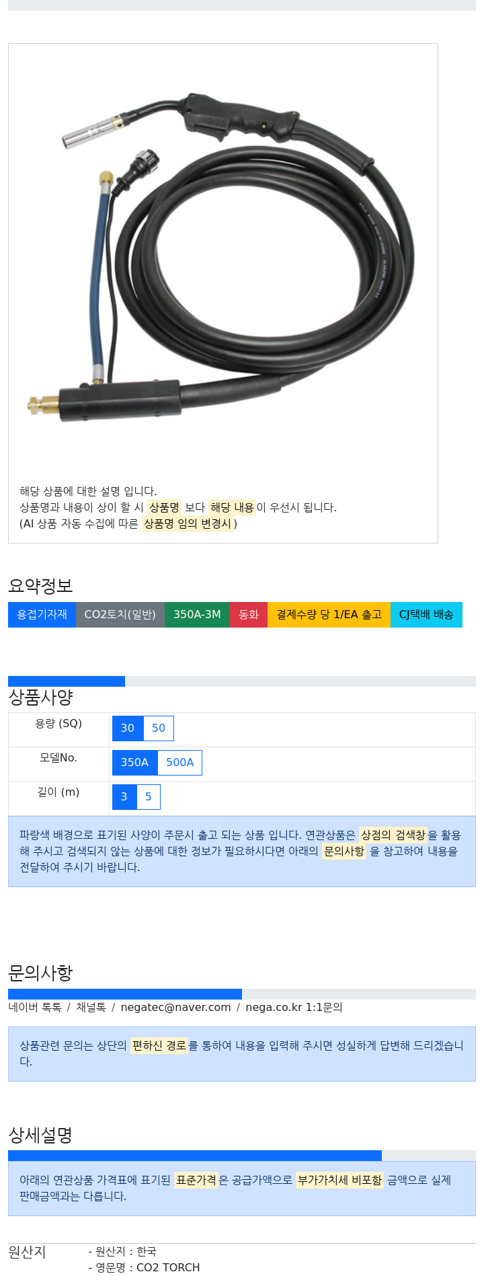Click the 상세설명 section progress bar
The width and height of the screenshot is (484, 1276).
[x=195, y=1156]
